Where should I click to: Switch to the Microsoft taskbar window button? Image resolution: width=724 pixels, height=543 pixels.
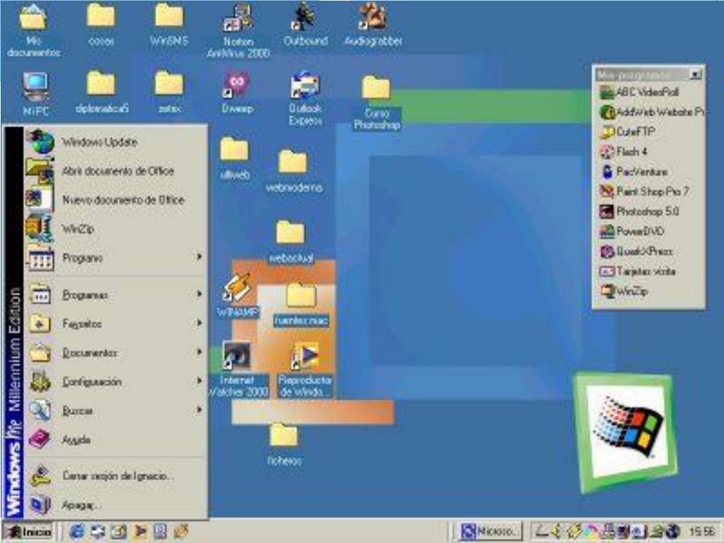pyautogui.click(x=489, y=530)
